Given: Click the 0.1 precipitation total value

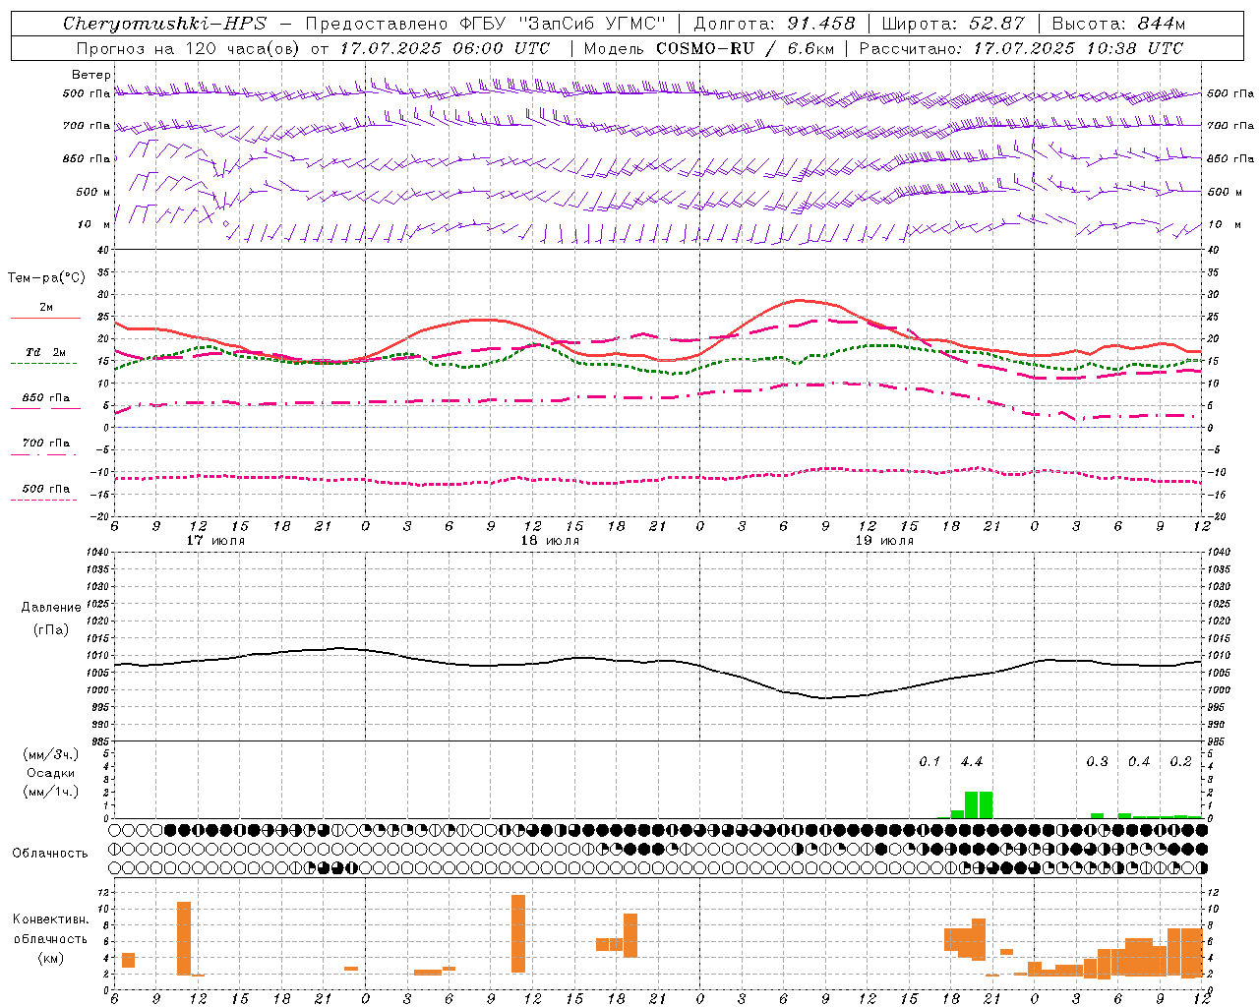Looking at the screenshot, I should 929,762.
